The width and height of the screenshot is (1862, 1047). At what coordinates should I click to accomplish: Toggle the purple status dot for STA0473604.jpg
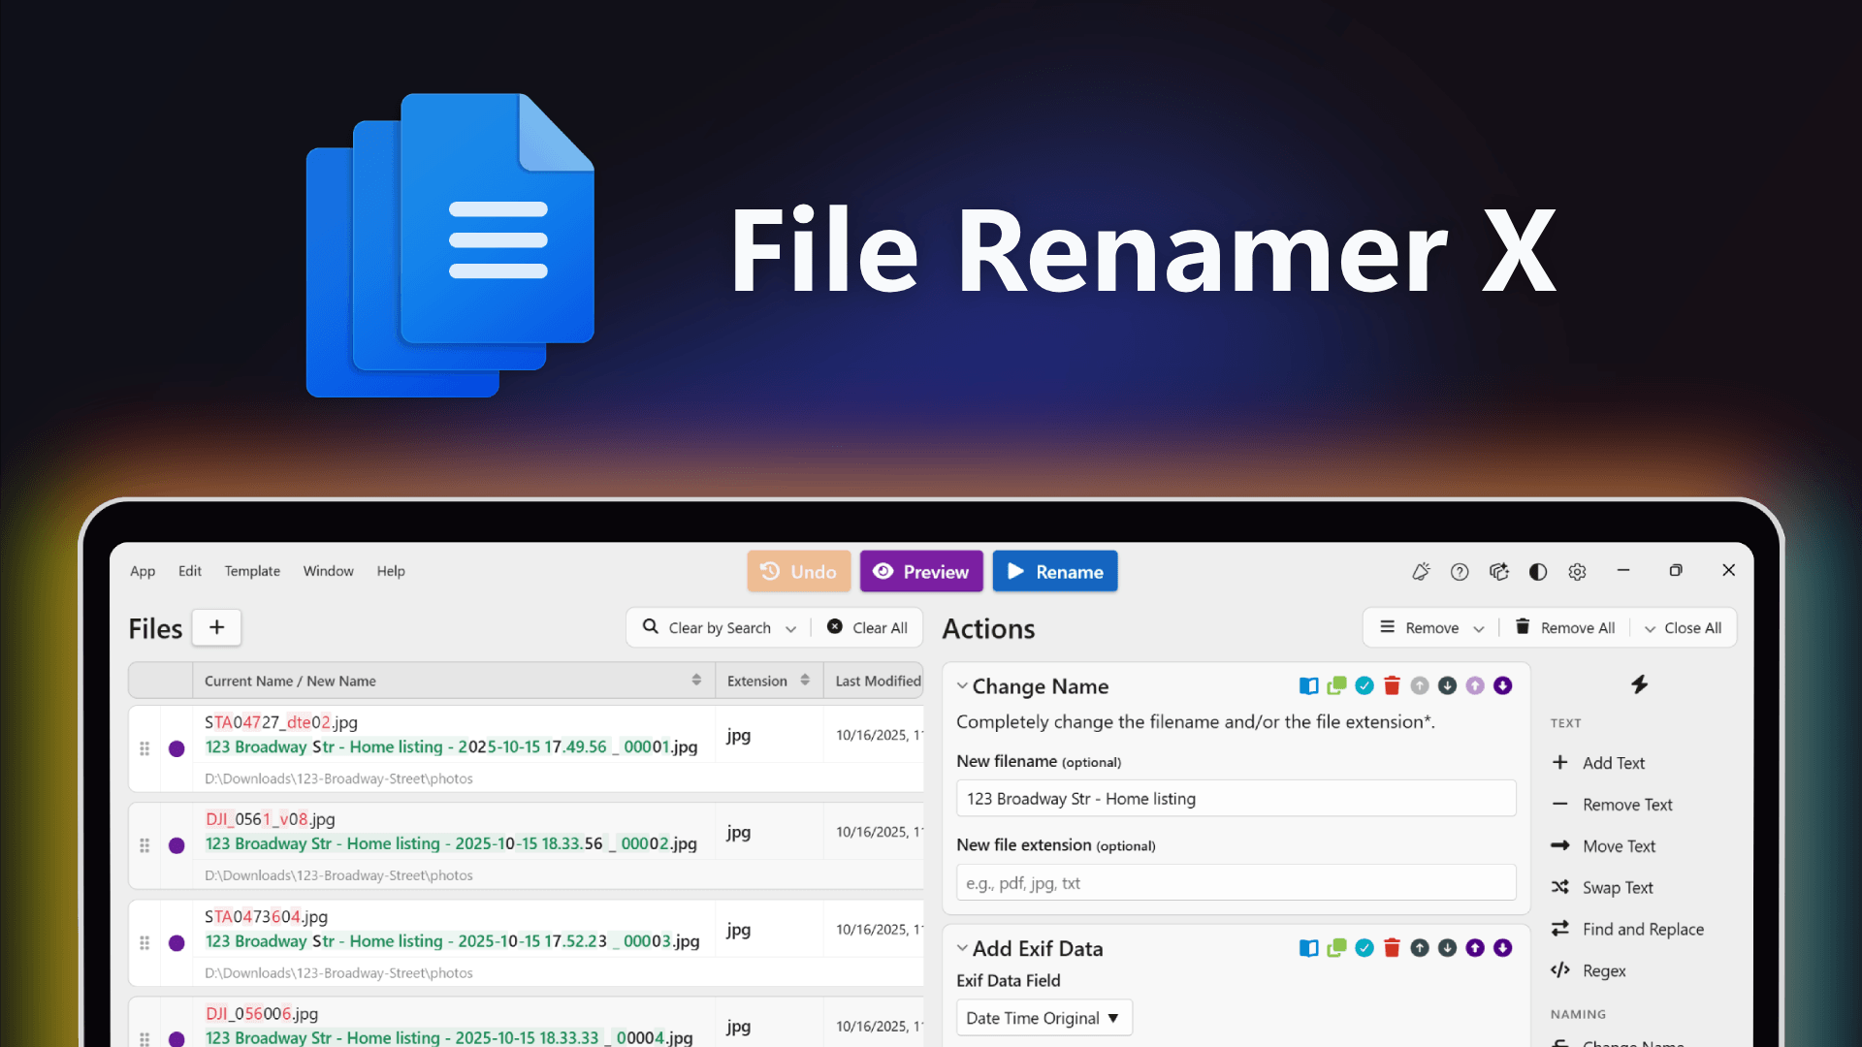(177, 943)
